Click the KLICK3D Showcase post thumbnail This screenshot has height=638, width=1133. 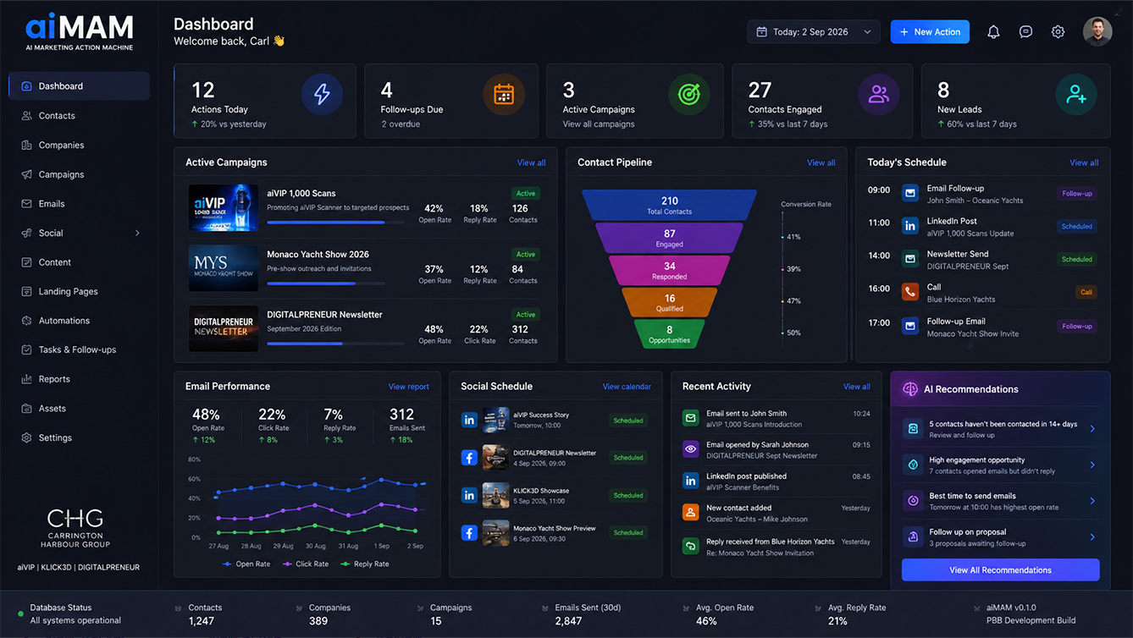pos(495,495)
